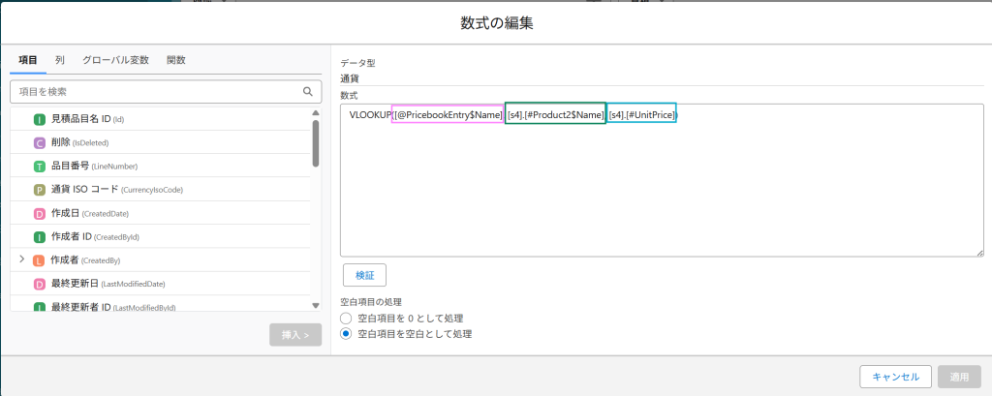Focus the 項目を検索 search field
This screenshot has height=396, width=992.
167,92
